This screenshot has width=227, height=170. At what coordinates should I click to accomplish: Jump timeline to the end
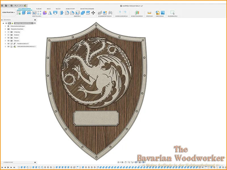click(14, 167)
